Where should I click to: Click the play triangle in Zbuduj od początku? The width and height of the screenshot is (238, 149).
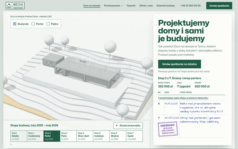(117, 126)
